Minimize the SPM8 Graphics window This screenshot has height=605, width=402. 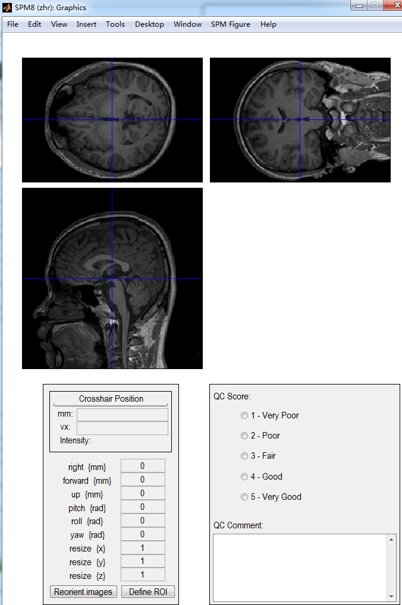359,5
